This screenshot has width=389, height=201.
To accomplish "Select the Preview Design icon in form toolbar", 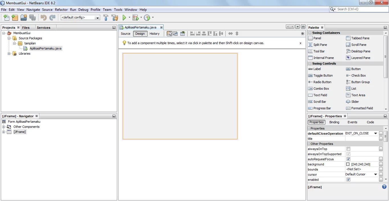I will coord(183,34).
